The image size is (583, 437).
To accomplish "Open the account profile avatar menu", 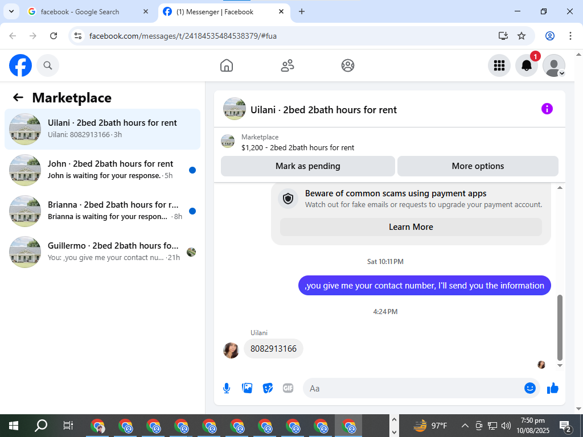I will click(x=553, y=65).
